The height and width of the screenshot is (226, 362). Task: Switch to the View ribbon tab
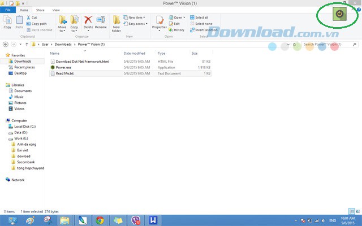click(55, 10)
